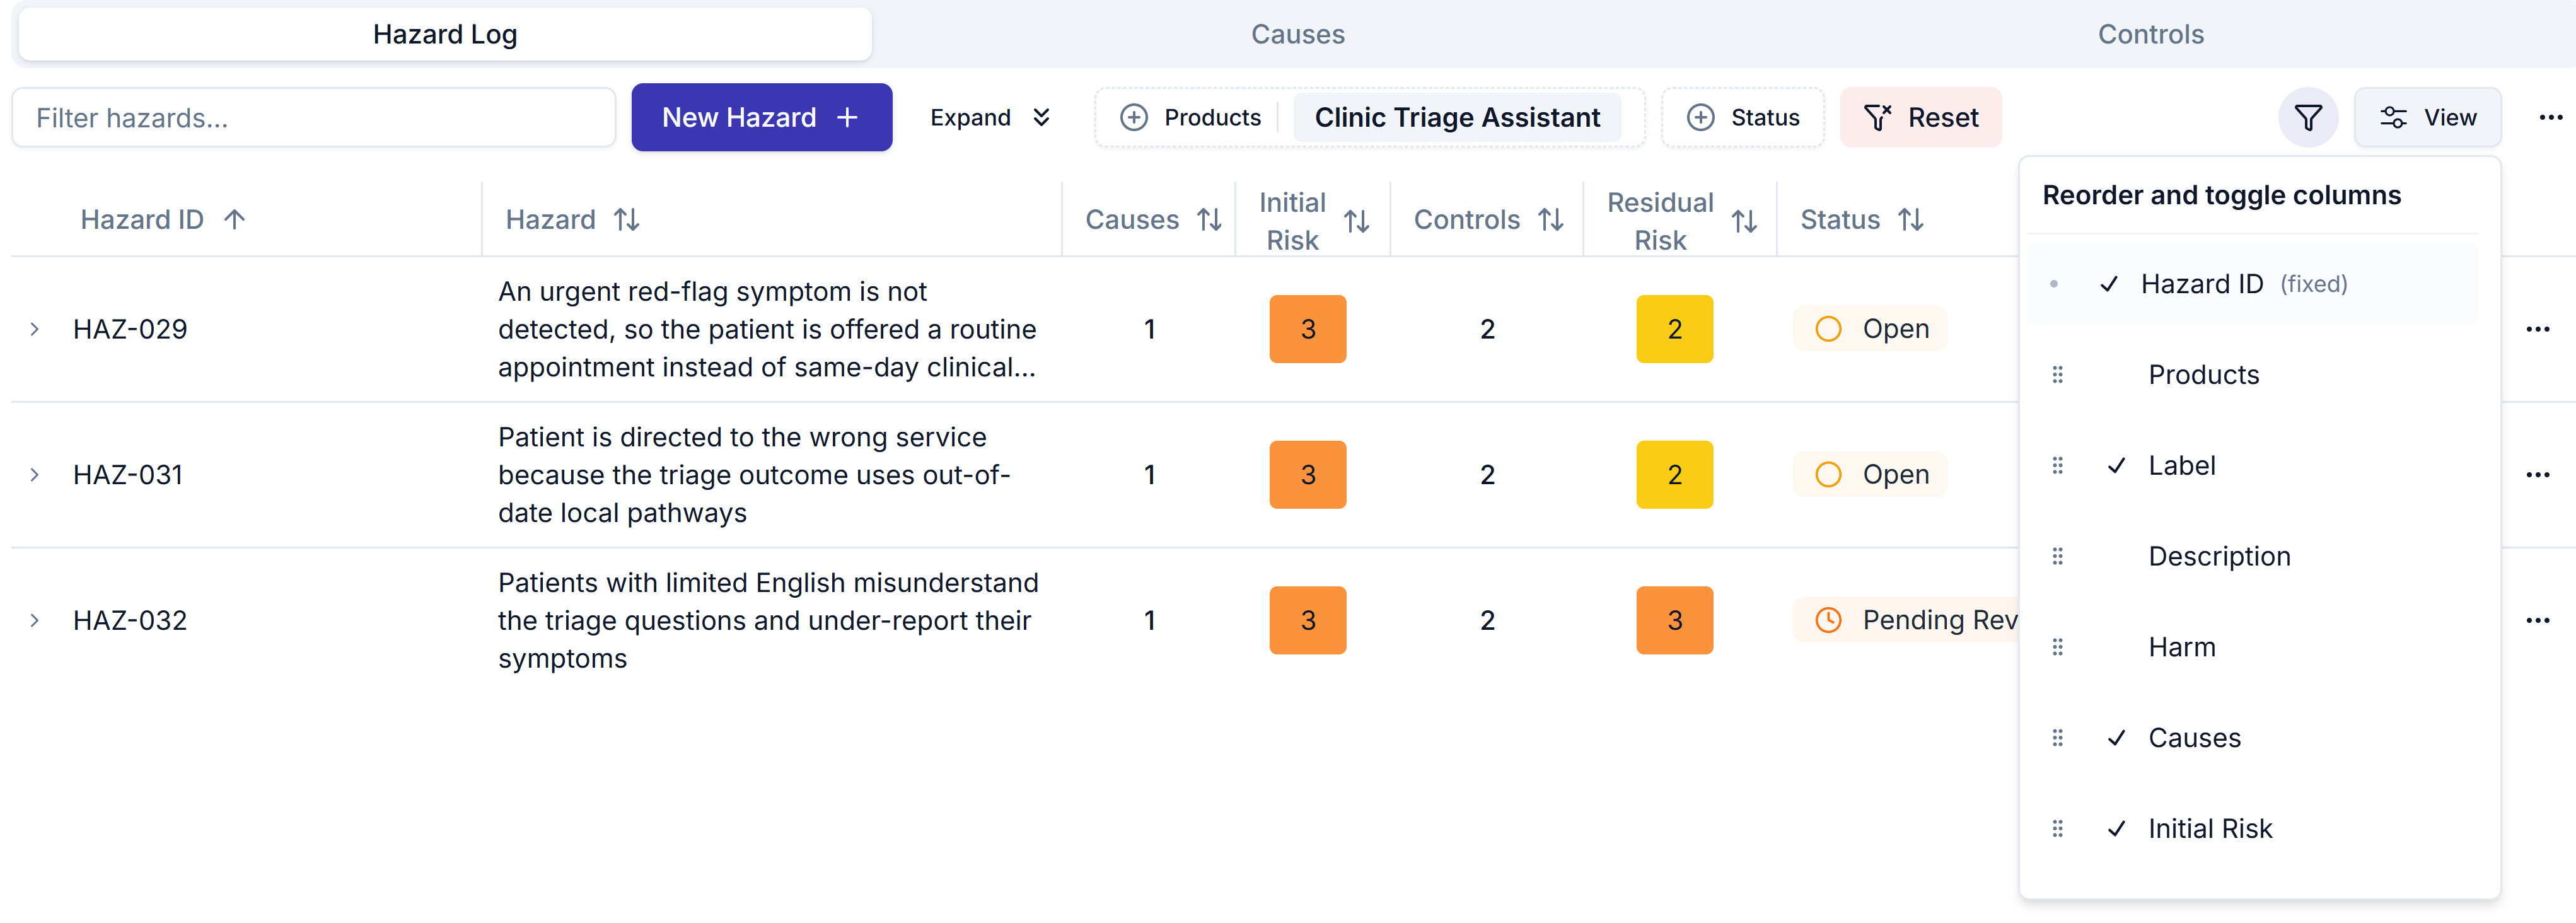
Task: Expand the HAZ-031 row
Action: tap(35, 475)
